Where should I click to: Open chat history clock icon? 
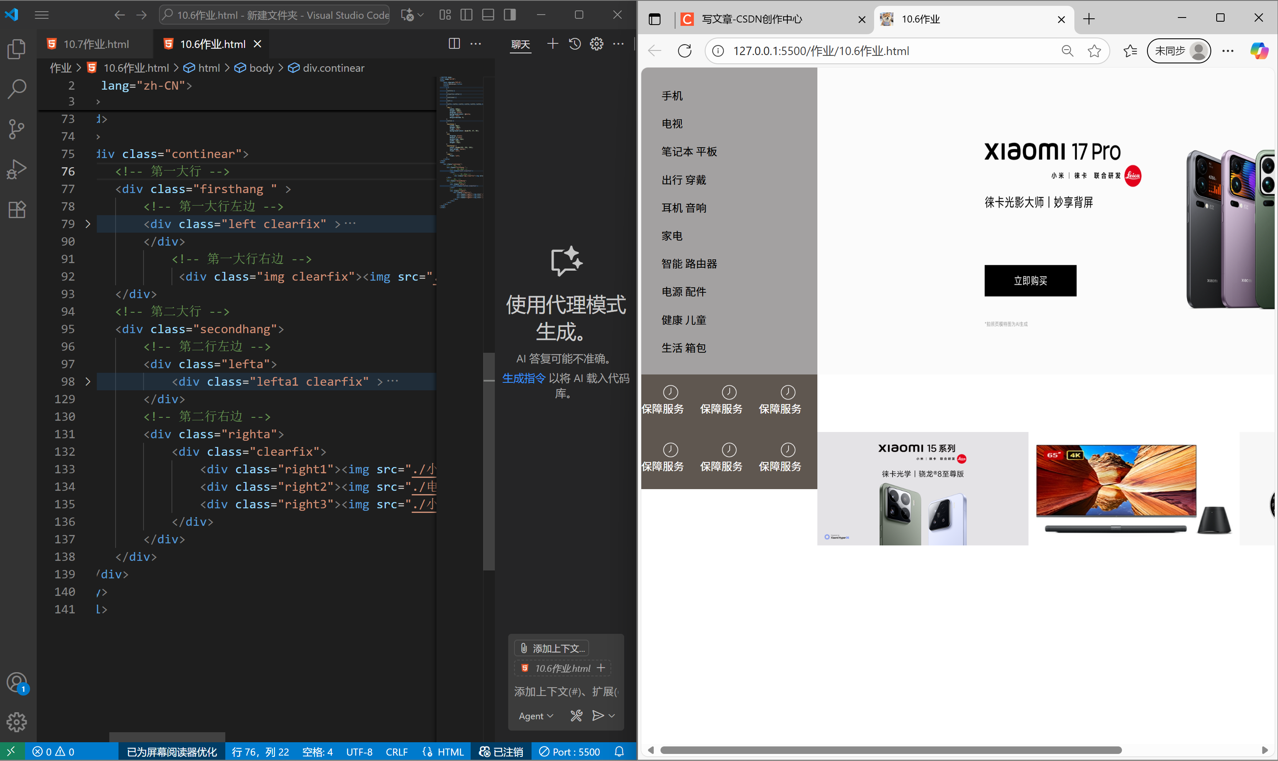575,44
